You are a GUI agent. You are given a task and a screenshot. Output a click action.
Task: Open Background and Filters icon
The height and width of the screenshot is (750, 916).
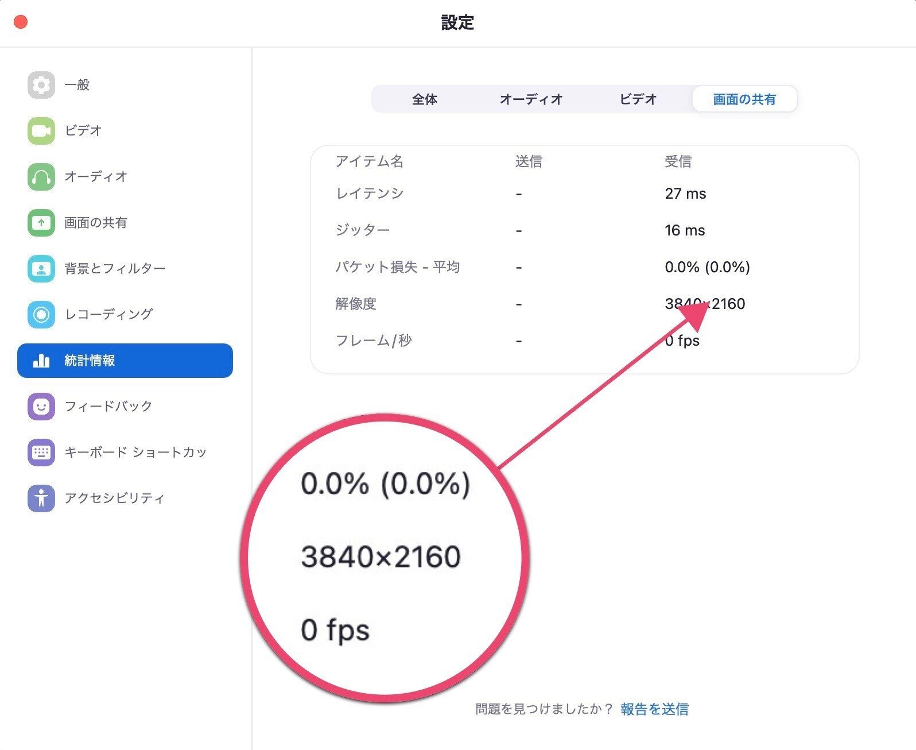[x=41, y=269]
